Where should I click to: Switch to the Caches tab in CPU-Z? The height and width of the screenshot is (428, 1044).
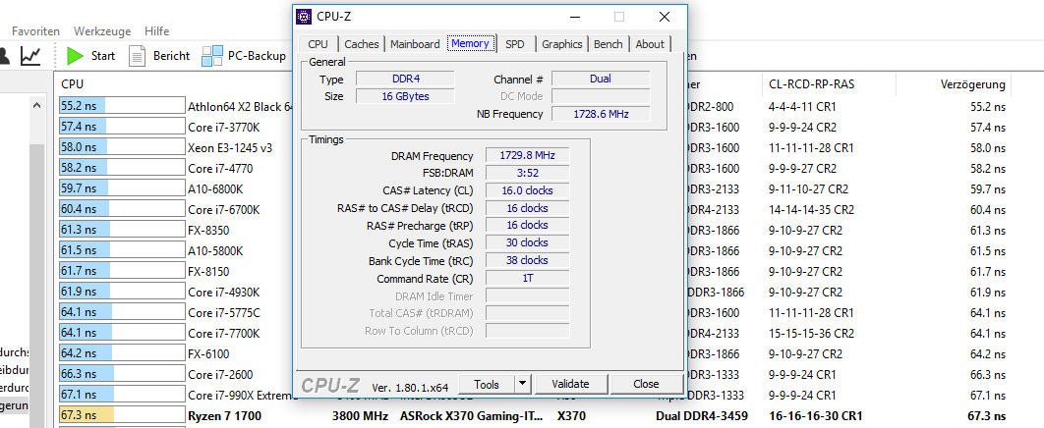tap(362, 44)
